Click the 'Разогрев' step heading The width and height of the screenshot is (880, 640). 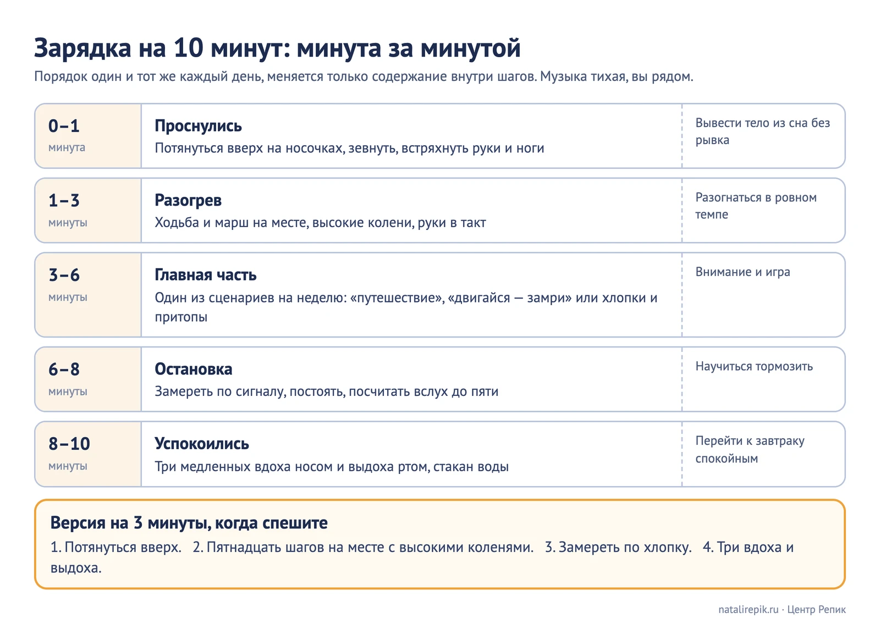click(x=188, y=201)
